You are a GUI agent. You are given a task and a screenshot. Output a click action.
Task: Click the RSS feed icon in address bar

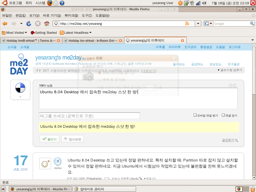(187, 23)
